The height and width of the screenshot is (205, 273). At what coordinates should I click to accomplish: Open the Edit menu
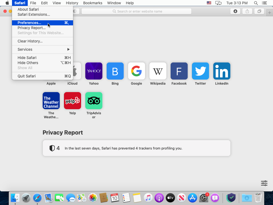pos(44,3)
